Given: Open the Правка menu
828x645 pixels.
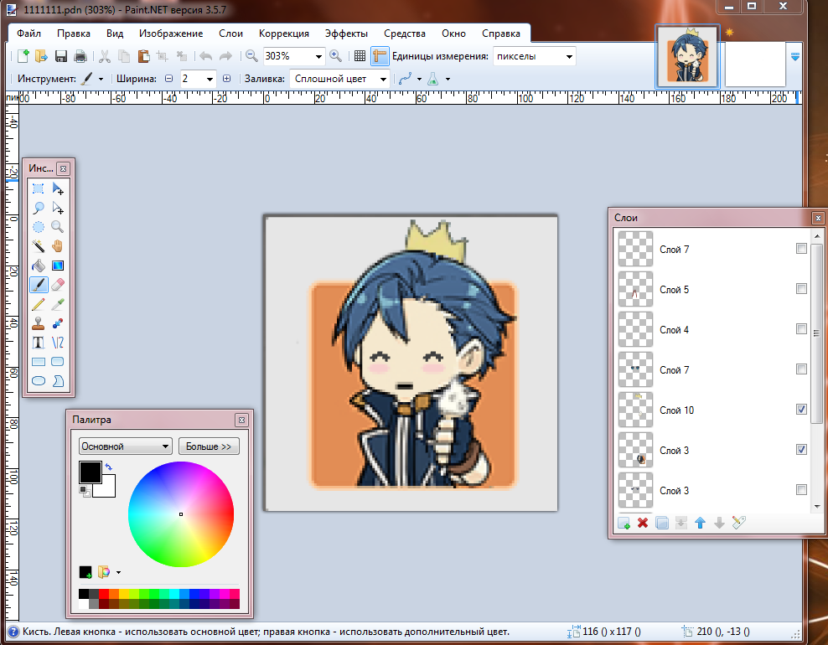Looking at the screenshot, I should click(74, 34).
